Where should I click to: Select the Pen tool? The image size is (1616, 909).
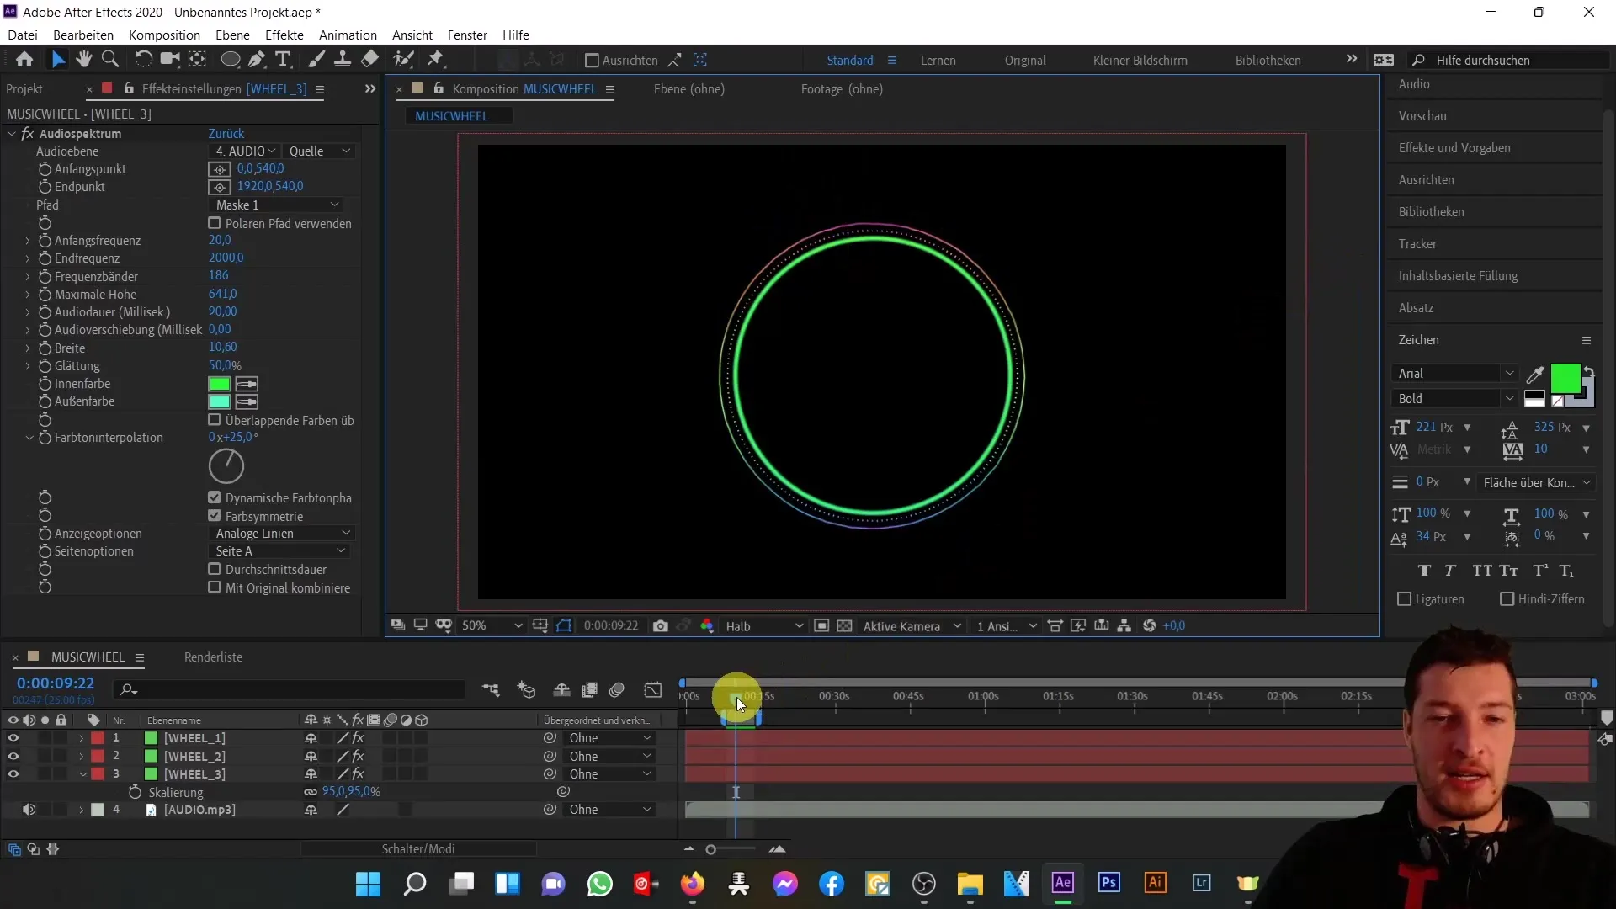(258, 60)
